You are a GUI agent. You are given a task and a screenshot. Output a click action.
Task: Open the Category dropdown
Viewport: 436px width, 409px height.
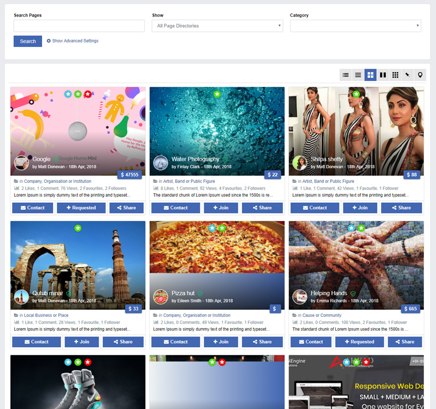tap(356, 26)
